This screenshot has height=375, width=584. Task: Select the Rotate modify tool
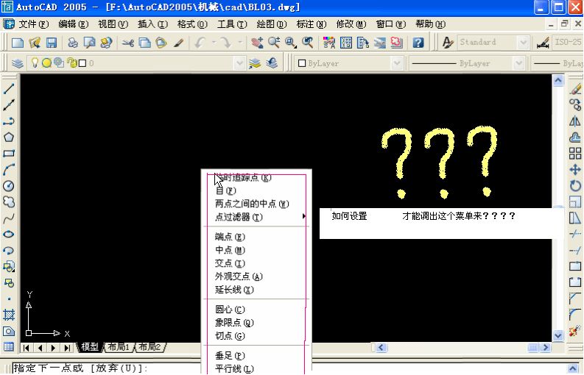pyautogui.click(x=575, y=185)
